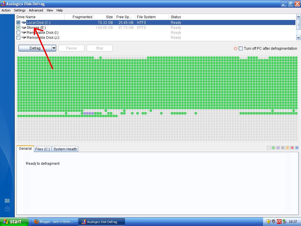Click the 70.32 GB size value
The height and width of the screenshot is (226, 301).
pyautogui.click(x=106, y=22)
